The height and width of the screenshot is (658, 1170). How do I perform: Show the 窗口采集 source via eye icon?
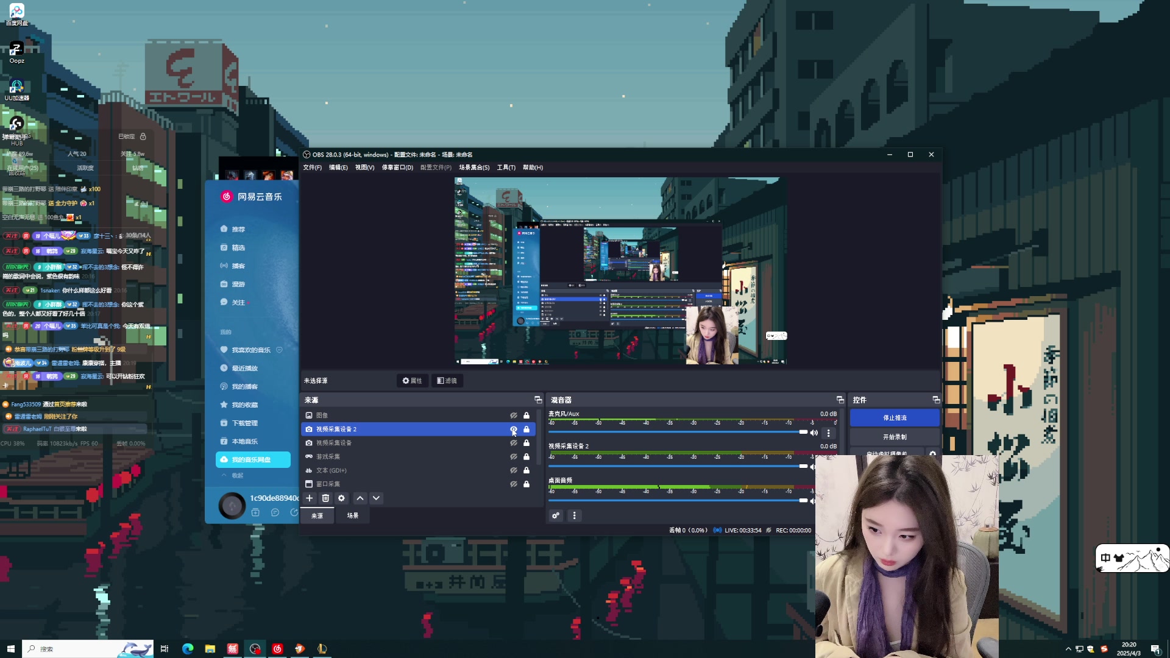[514, 484]
